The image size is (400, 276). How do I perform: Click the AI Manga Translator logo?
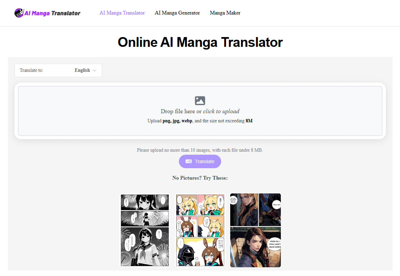click(48, 13)
